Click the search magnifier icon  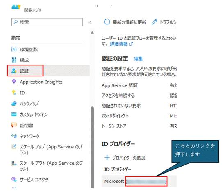click(15, 22)
